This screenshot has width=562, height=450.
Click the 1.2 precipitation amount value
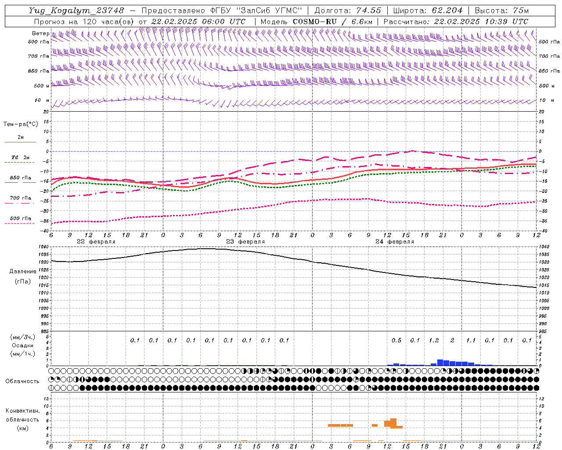click(434, 341)
